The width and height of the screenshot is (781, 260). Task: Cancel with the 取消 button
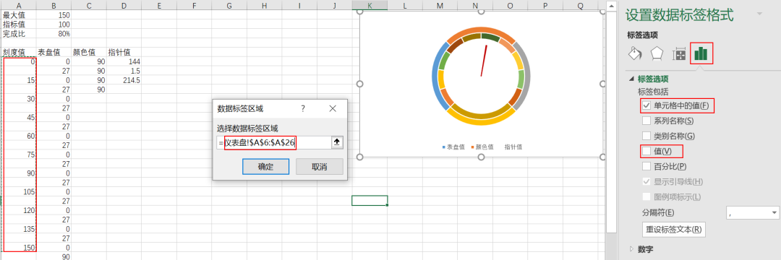tap(320, 167)
